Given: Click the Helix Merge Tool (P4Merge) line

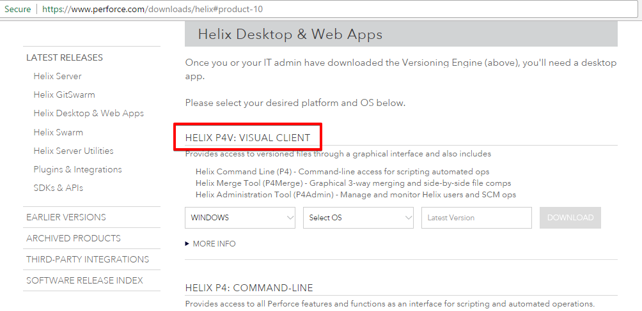Looking at the screenshot, I should (x=354, y=183).
